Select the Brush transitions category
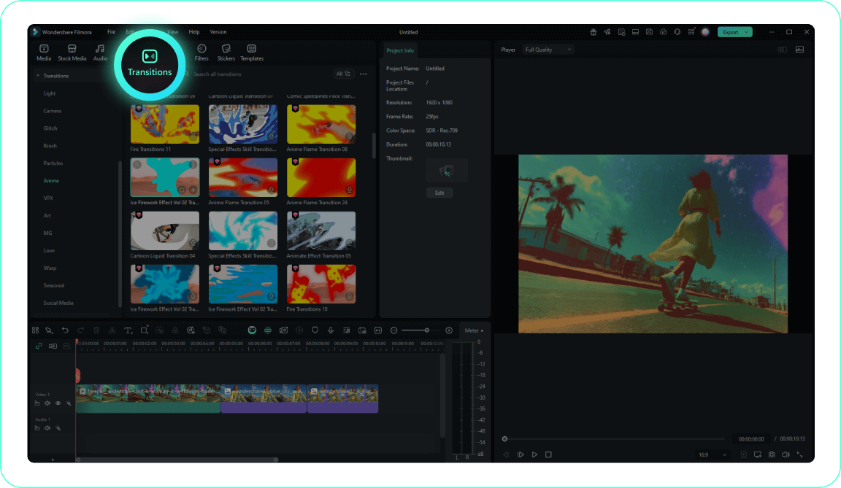Screen dimensions: 841x488 [50, 146]
